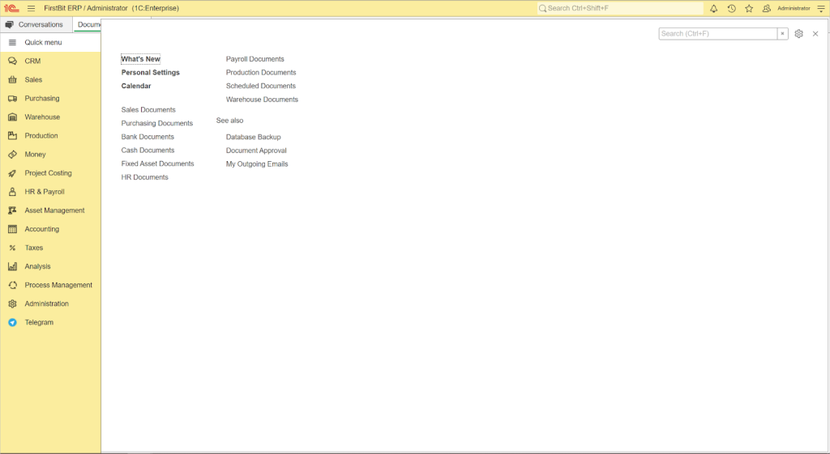Open the Administration section

(50, 303)
